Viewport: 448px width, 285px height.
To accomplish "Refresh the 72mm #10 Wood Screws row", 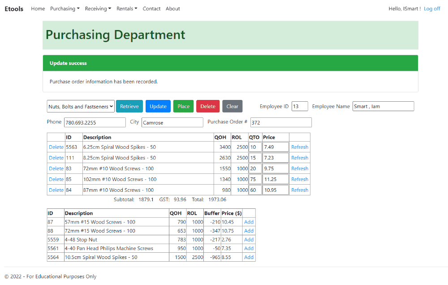I will 299,168.
